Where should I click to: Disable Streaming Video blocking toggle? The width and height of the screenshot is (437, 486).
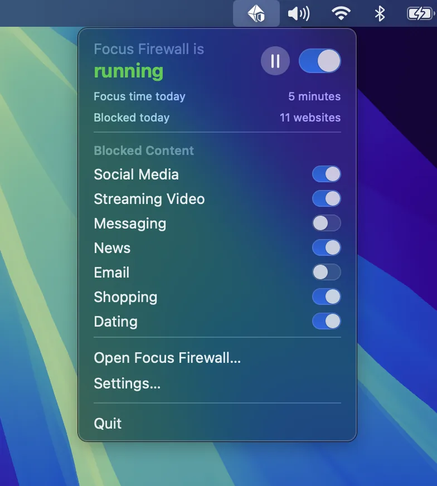tap(326, 198)
